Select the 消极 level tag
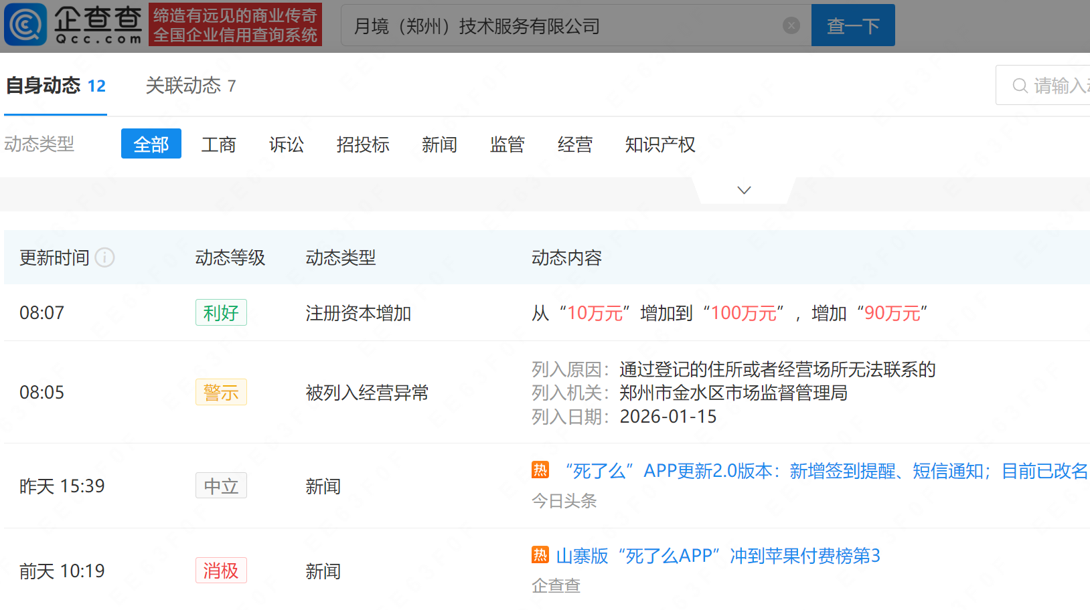1090x610 pixels. tap(221, 571)
